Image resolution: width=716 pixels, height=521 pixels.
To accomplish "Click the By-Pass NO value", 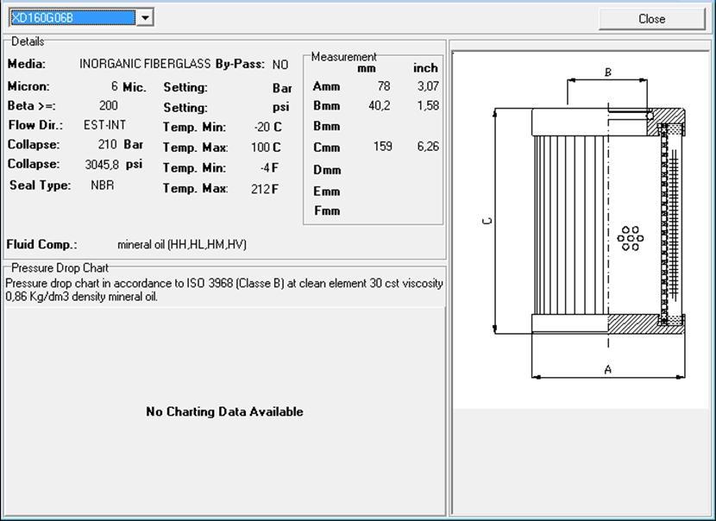I will 280,65.
